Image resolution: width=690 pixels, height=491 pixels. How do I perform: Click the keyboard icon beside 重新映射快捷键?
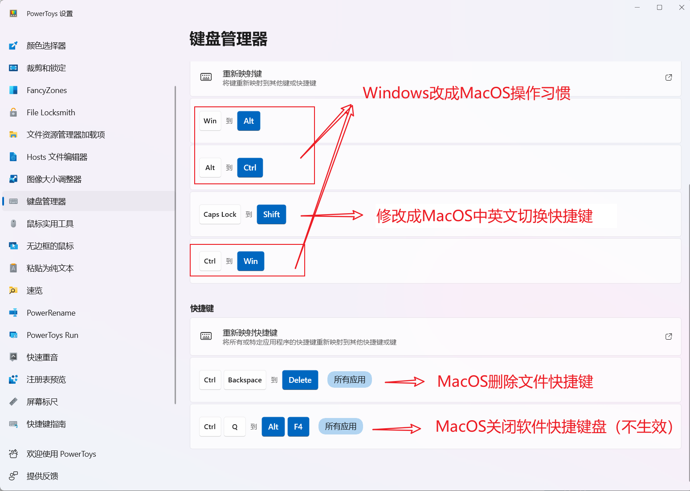pyautogui.click(x=206, y=336)
